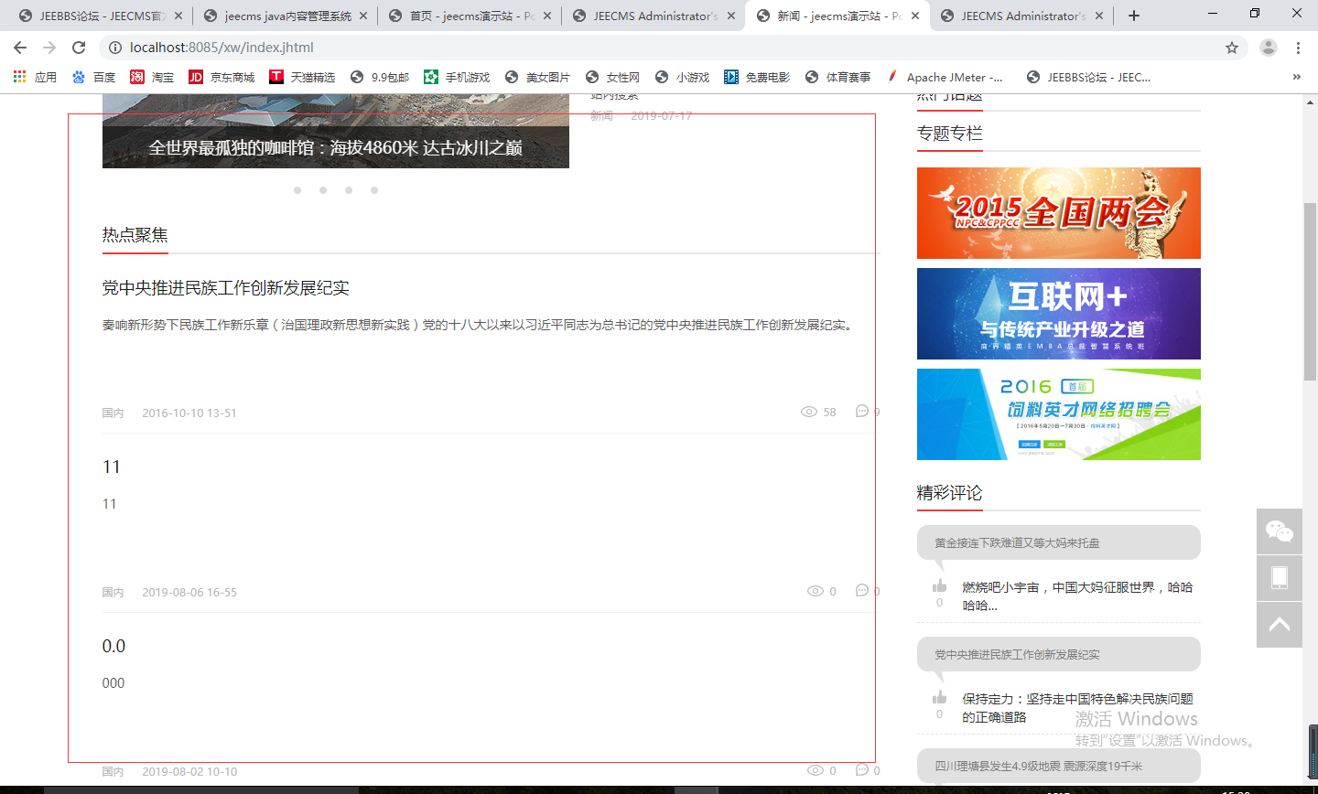
Task: Open the 体育赛事 bookmark
Action: click(837, 77)
